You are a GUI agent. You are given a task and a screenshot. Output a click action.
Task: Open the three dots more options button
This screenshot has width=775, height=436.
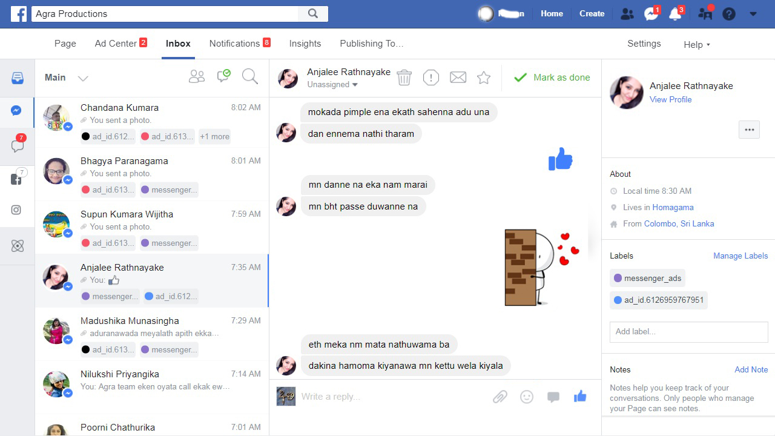pos(749,130)
